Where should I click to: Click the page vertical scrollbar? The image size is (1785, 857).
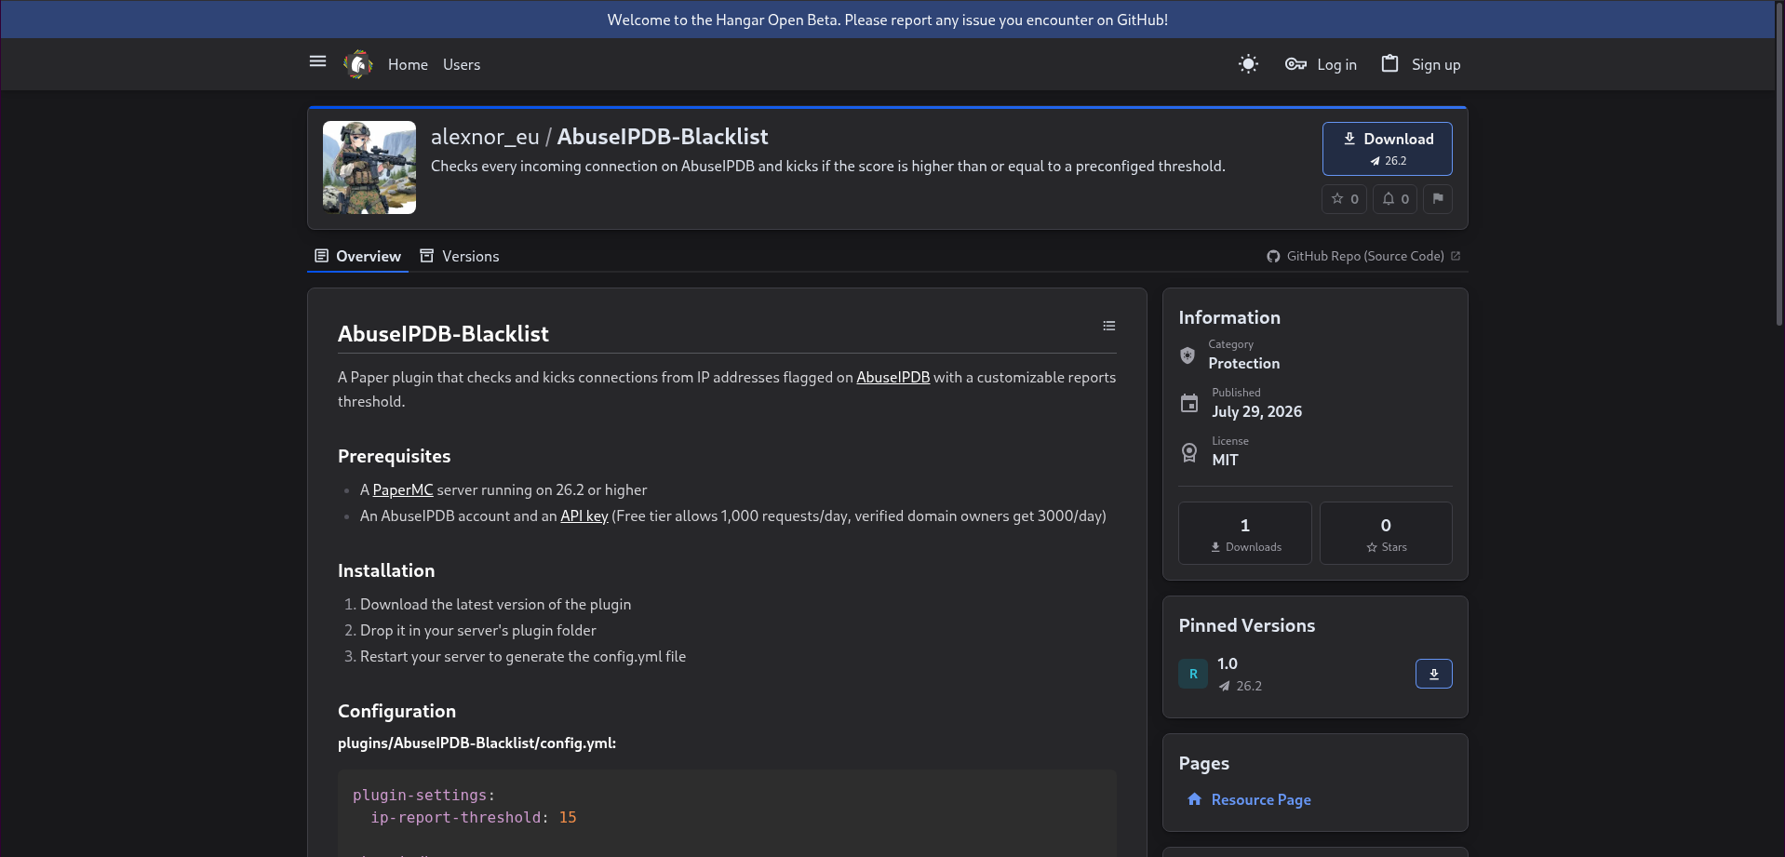pyautogui.click(x=1779, y=163)
